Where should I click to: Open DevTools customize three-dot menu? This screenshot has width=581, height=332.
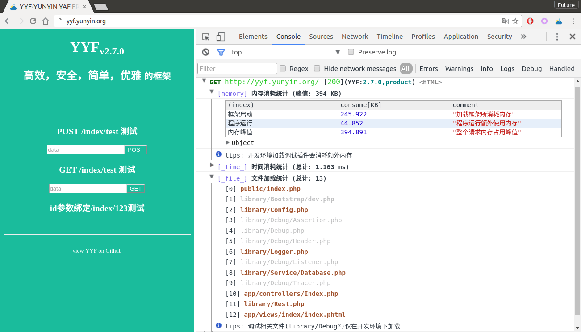(557, 37)
